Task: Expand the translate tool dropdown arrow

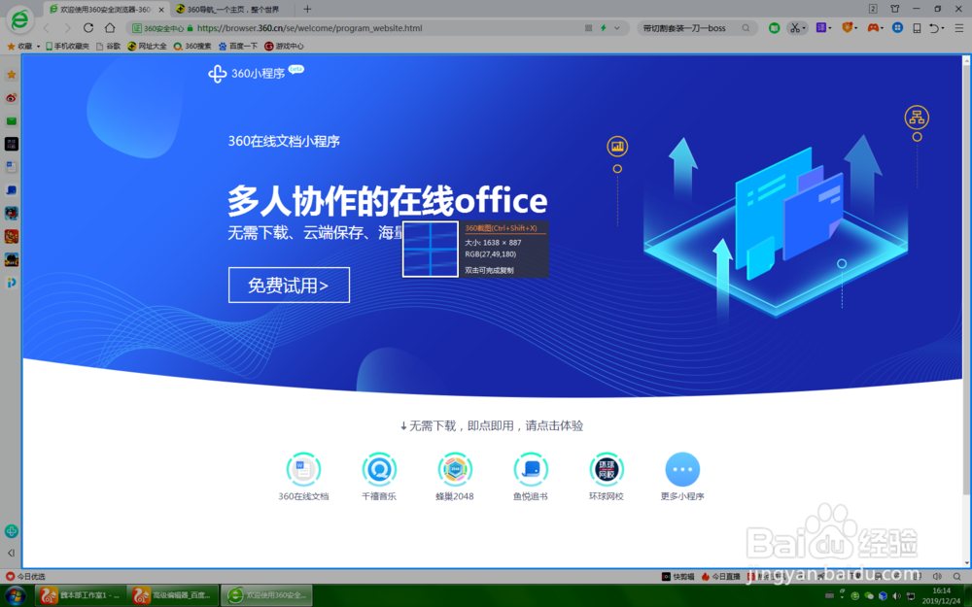Action: tap(830, 28)
